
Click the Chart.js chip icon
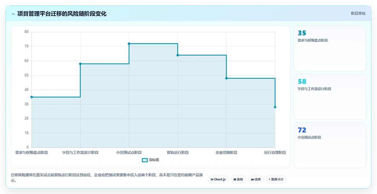coord(212,180)
